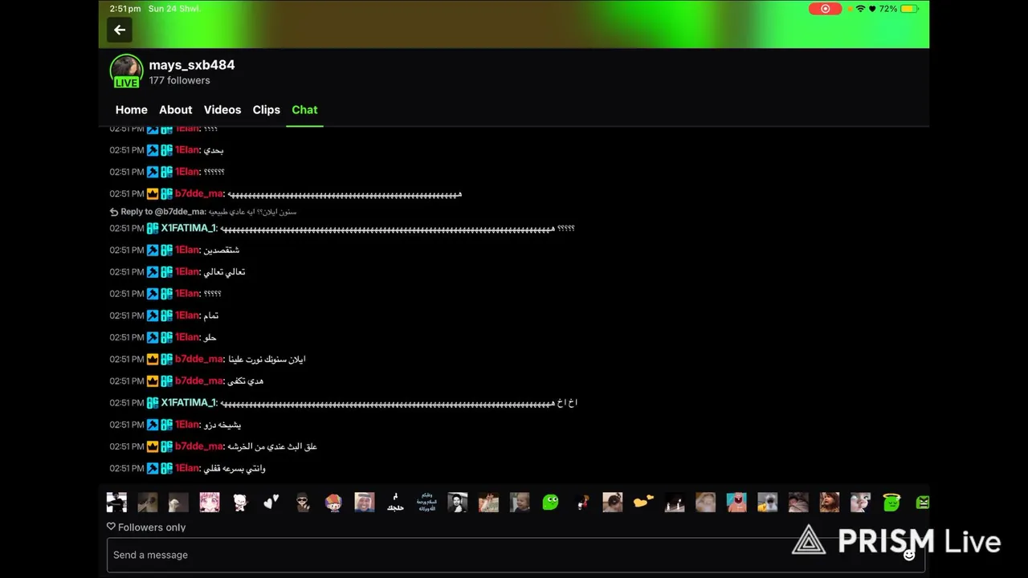The width and height of the screenshot is (1028, 578).
Task: Insert the yellow hearts emote
Action: pos(643,503)
